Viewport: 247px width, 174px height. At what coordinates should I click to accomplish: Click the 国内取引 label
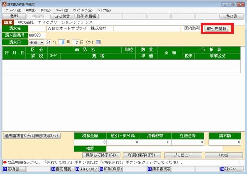pos(192,28)
